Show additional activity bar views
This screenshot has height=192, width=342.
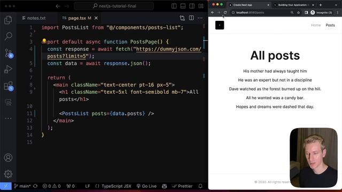coord(9,118)
